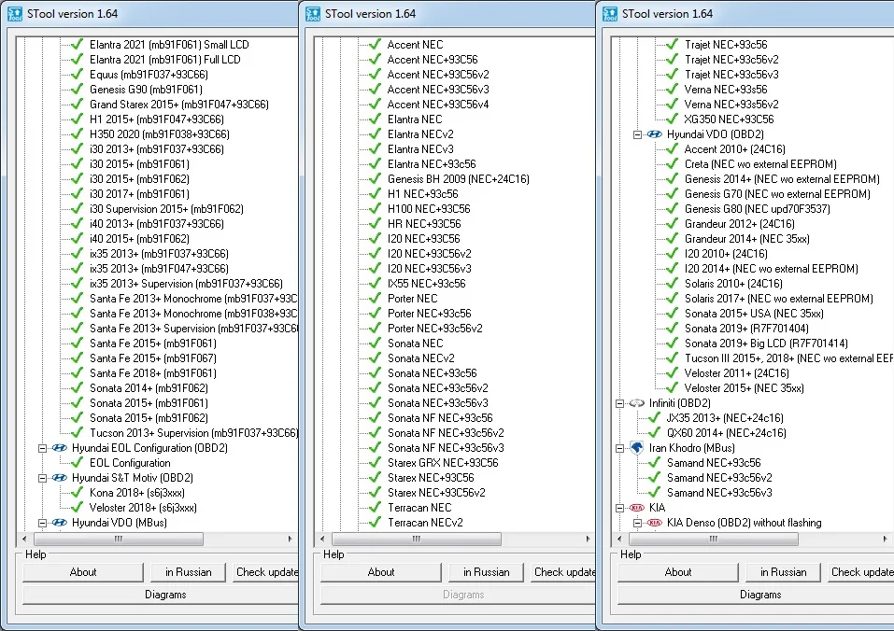Click the Hyundai logo icon for Hyundai S&T Motiv (OBD2)
894x631 pixels.
(x=59, y=477)
